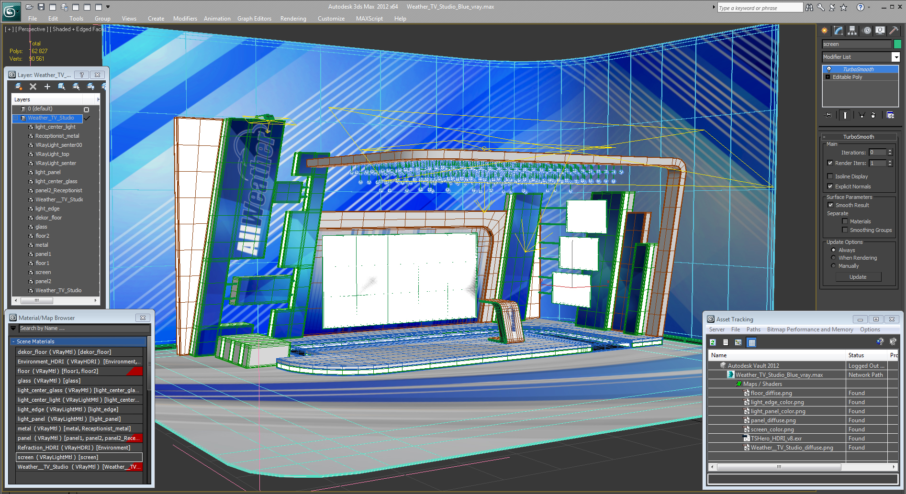Open the Create command panel tab

(x=824, y=31)
